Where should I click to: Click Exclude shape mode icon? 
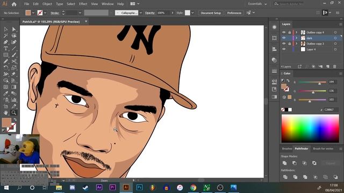[x=314, y=163]
